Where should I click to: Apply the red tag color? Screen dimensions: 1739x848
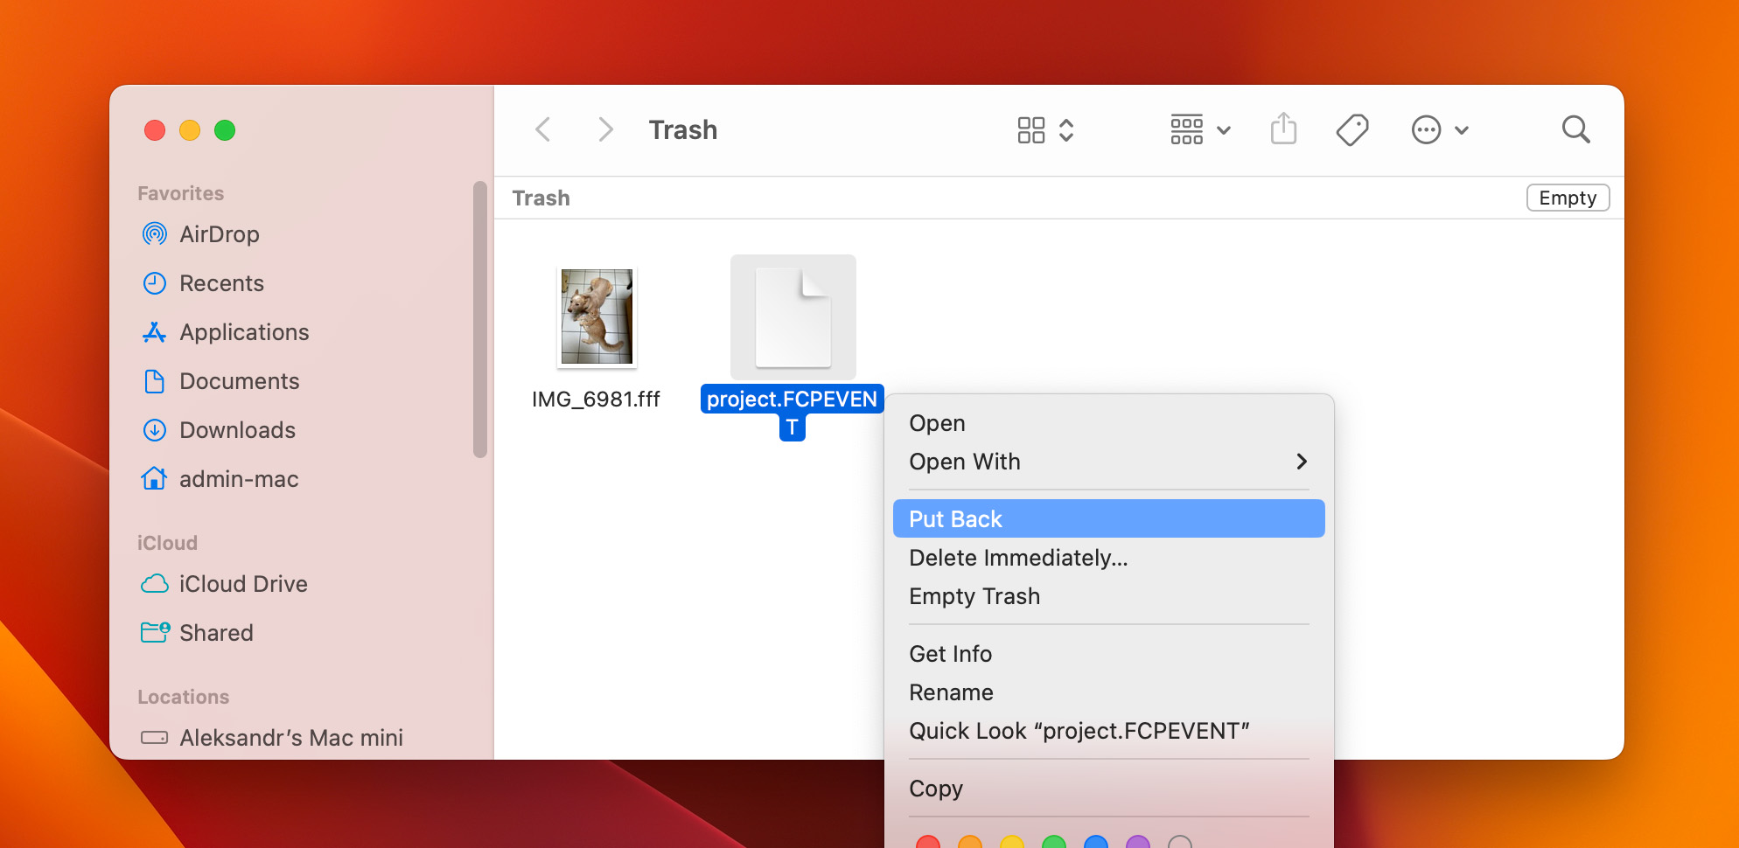click(928, 843)
